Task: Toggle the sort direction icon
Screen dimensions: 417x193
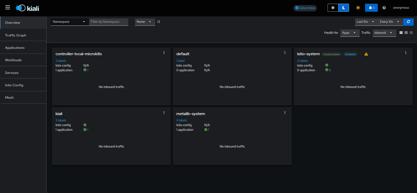Action: coord(159,22)
